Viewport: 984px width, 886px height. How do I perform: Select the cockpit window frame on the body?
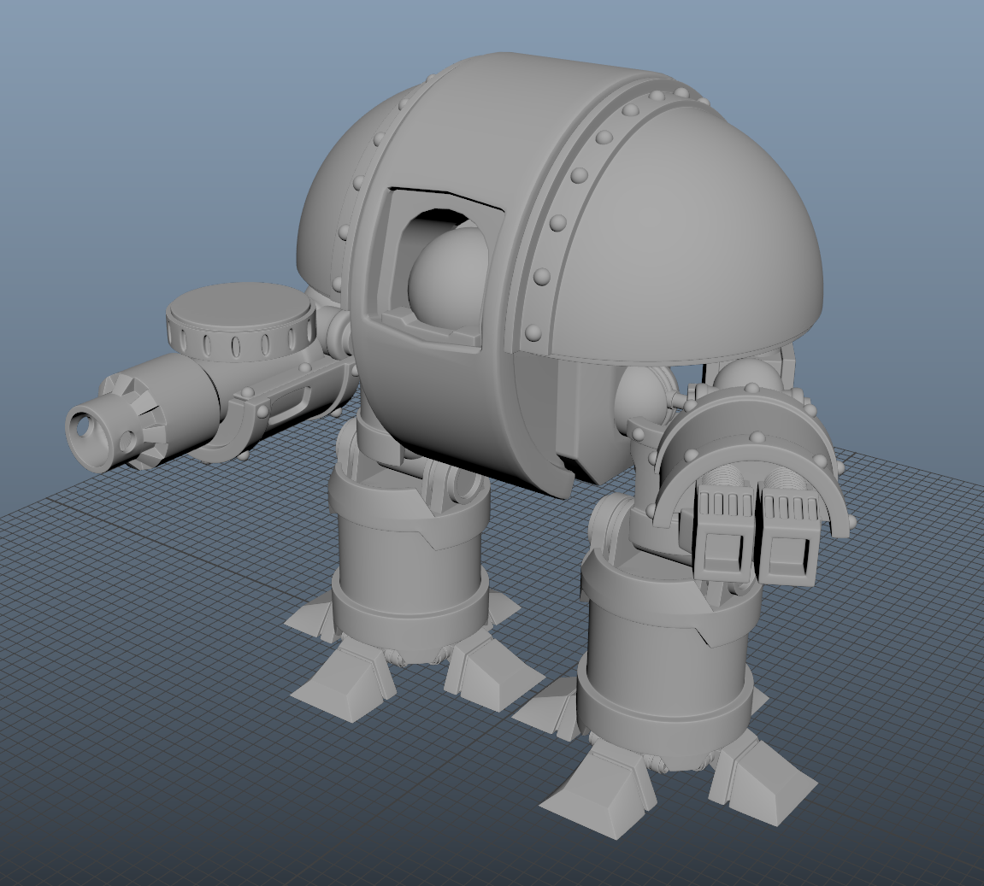click(437, 271)
